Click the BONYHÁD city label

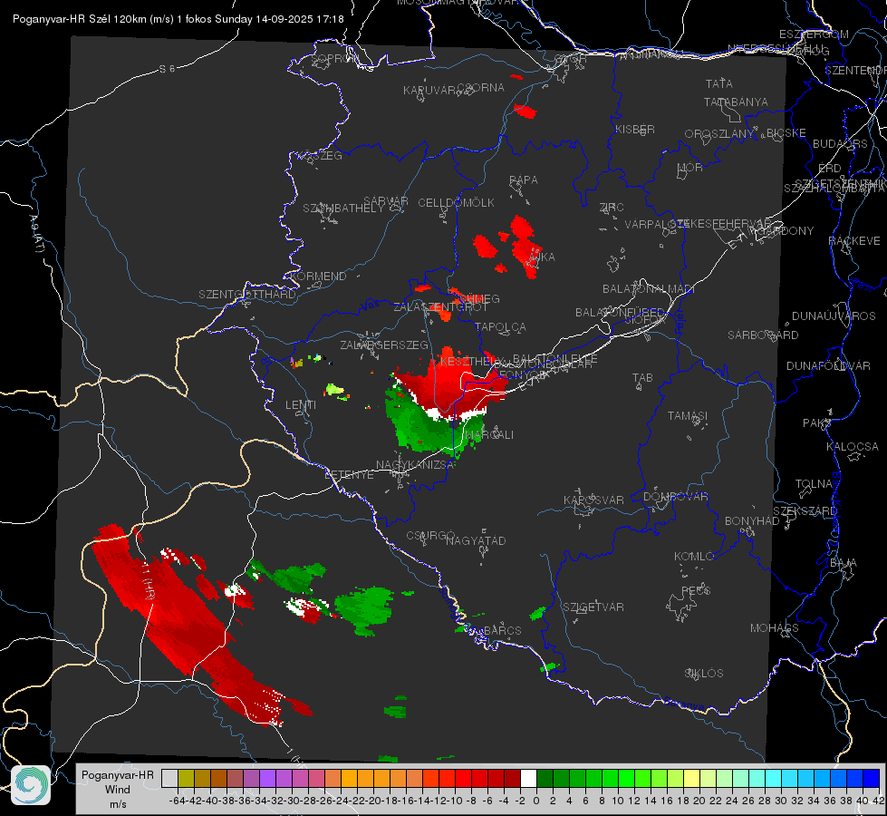pyautogui.click(x=752, y=521)
